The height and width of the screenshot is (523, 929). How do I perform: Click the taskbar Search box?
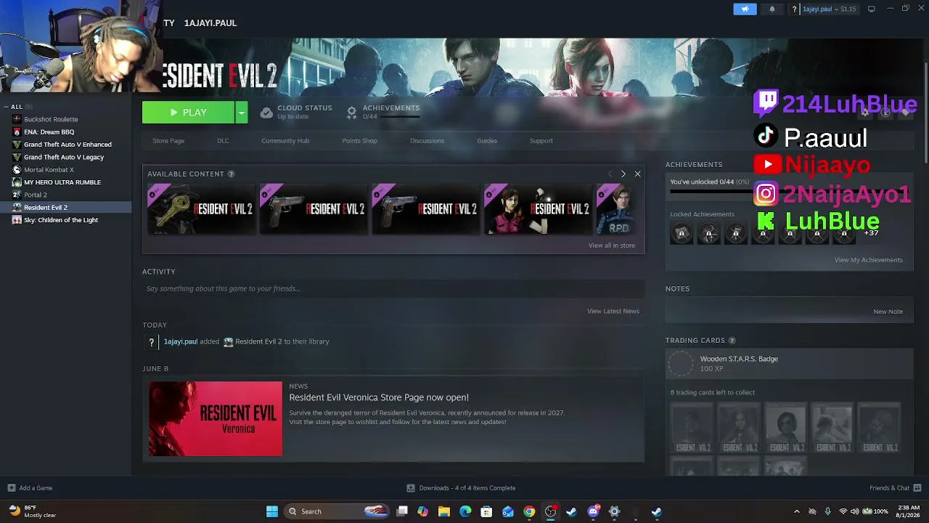coord(337,511)
